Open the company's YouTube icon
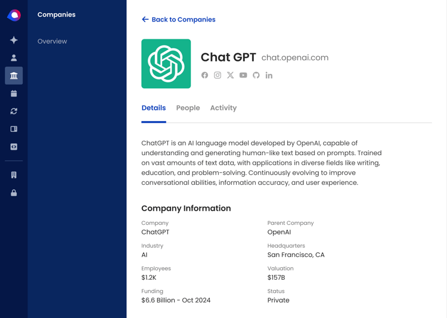447x318 pixels. pos(243,75)
